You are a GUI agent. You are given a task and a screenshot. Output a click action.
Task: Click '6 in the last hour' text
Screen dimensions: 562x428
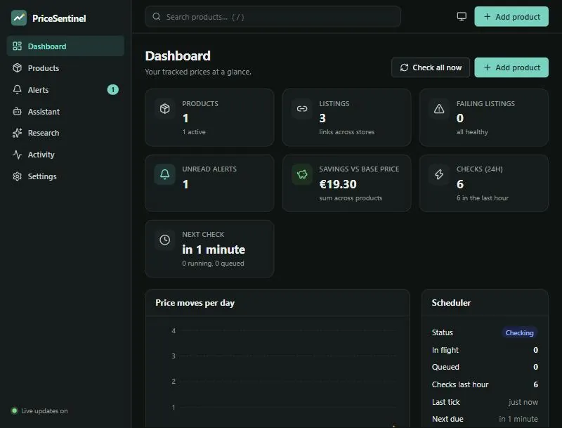click(x=483, y=198)
